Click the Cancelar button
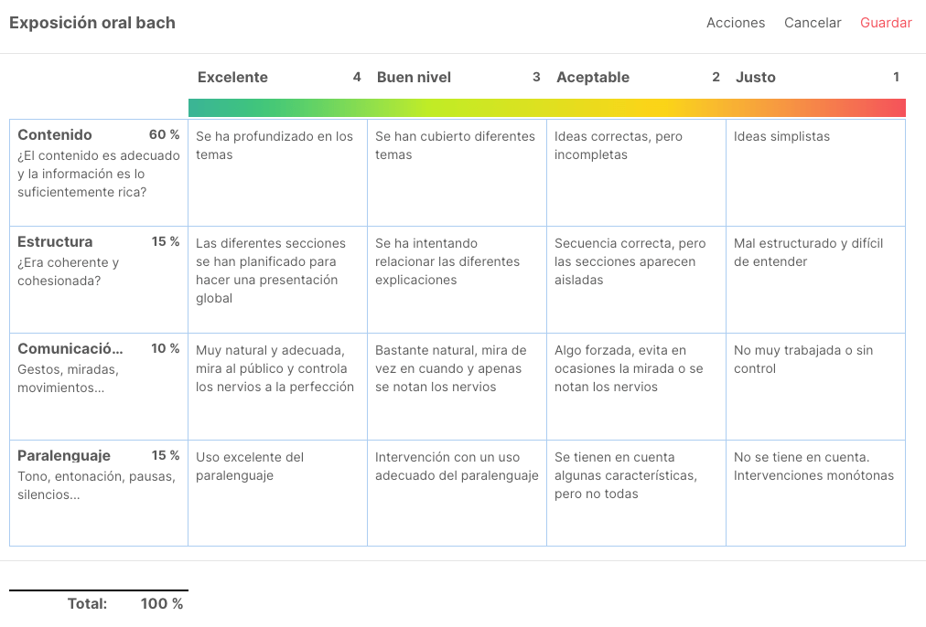The image size is (926, 627). [x=813, y=23]
